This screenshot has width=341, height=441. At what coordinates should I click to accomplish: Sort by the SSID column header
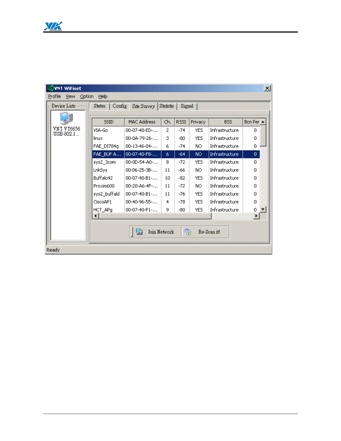click(x=108, y=122)
